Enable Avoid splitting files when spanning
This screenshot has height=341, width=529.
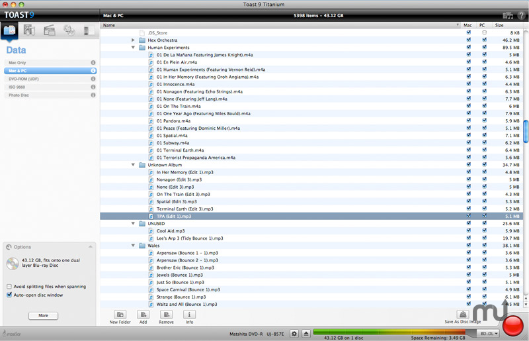tap(9, 287)
